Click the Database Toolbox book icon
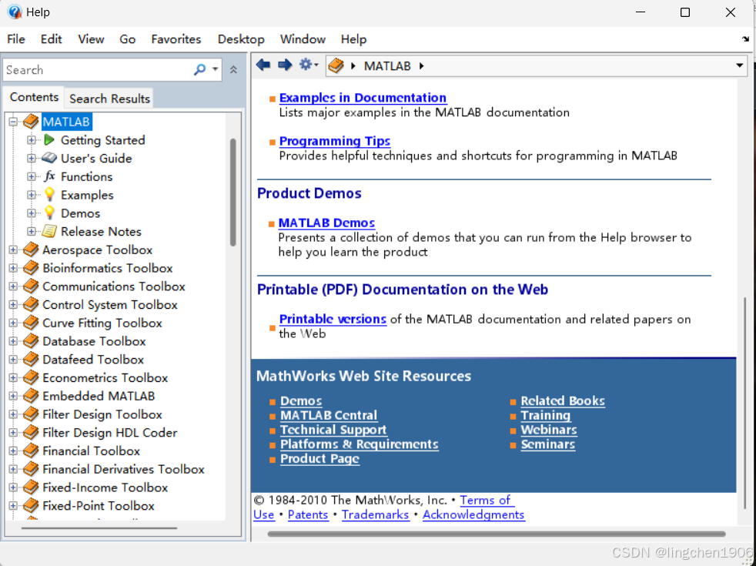 click(x=31, y=341)
